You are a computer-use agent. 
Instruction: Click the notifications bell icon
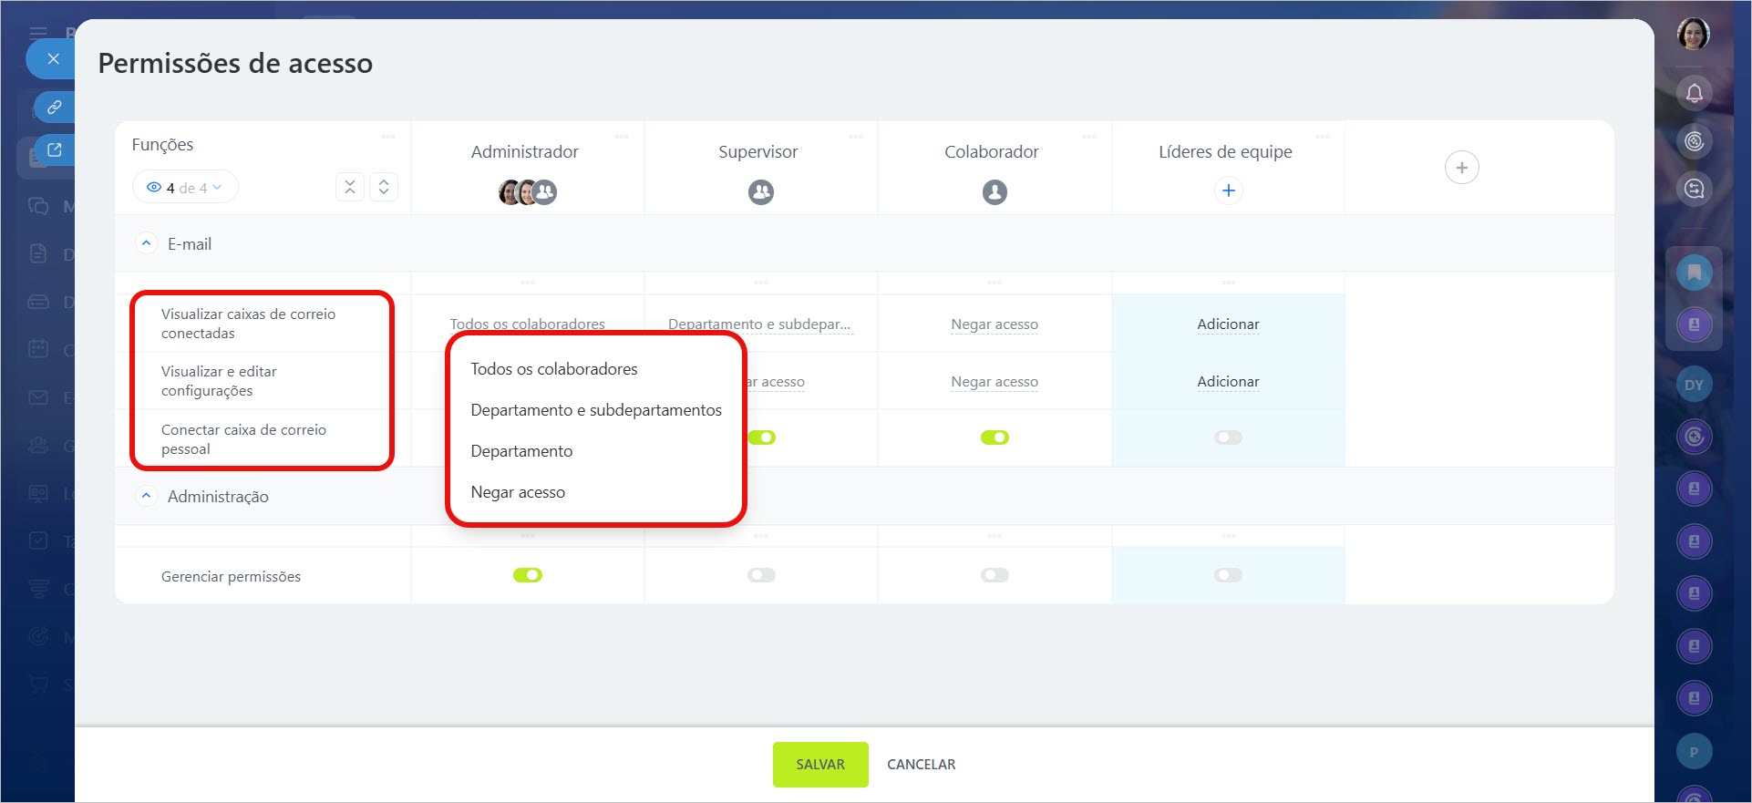[1694, 93]
